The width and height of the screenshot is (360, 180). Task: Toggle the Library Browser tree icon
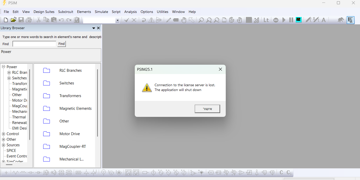click(351, 20)
